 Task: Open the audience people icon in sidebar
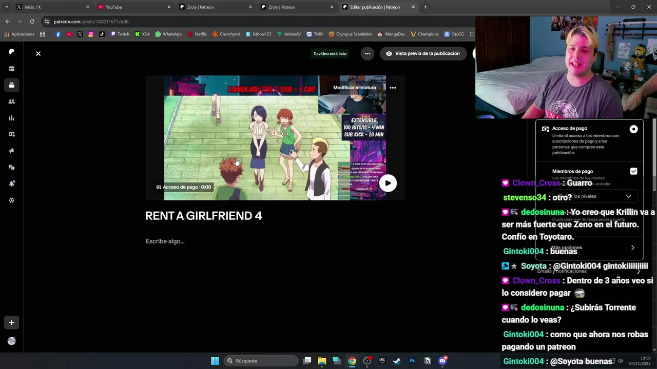(11, 101)
